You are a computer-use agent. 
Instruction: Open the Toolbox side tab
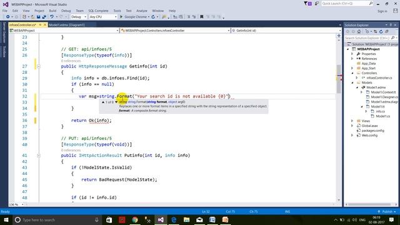[4, 51]
